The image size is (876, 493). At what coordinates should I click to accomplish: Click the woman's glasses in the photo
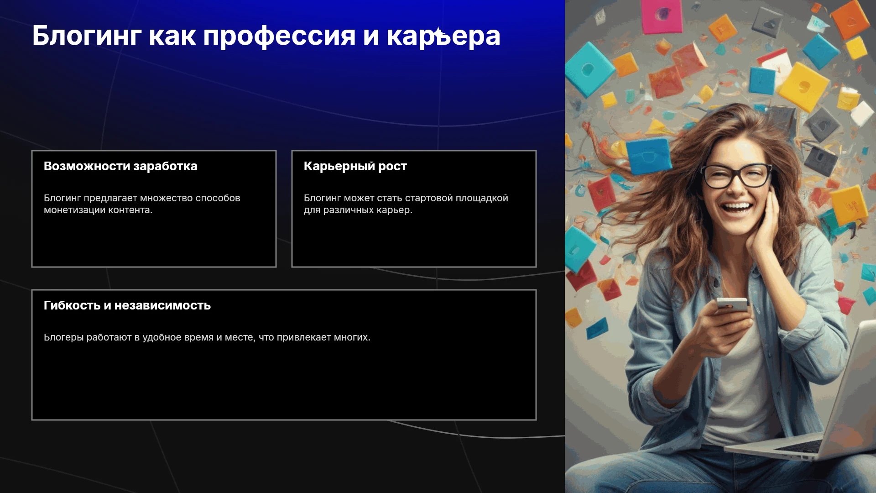click(736, 176)
